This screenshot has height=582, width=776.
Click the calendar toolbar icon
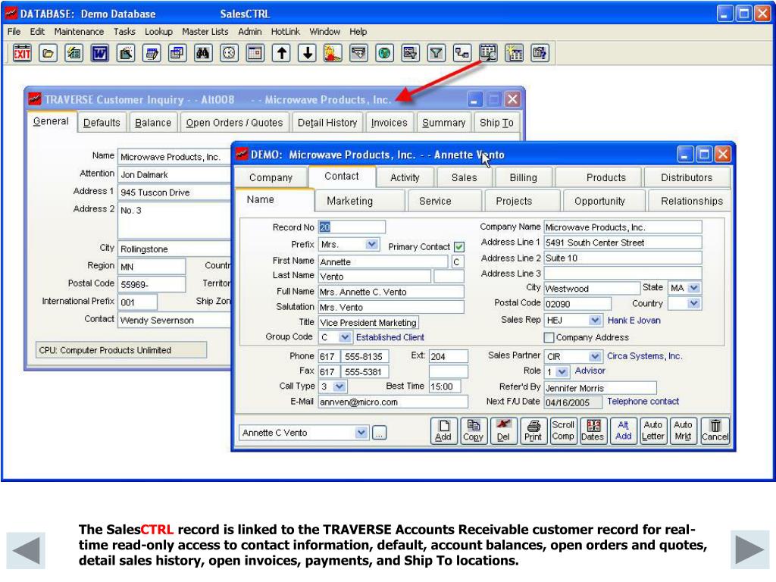point(255,53)
